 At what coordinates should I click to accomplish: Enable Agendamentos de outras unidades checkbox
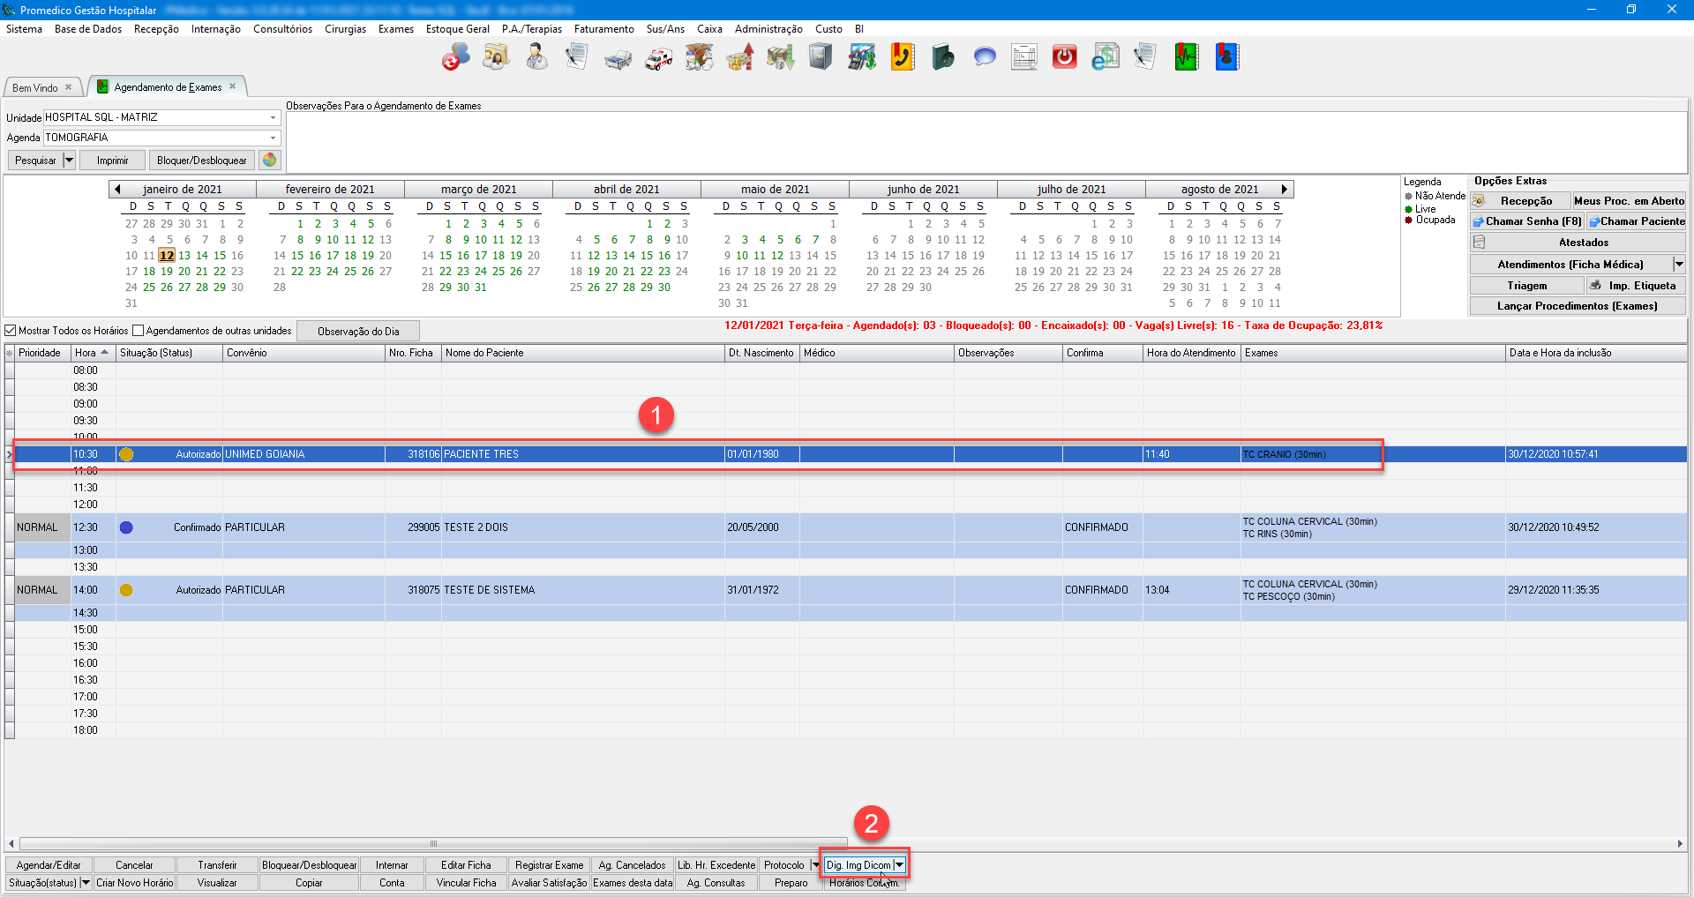point(139,331)
